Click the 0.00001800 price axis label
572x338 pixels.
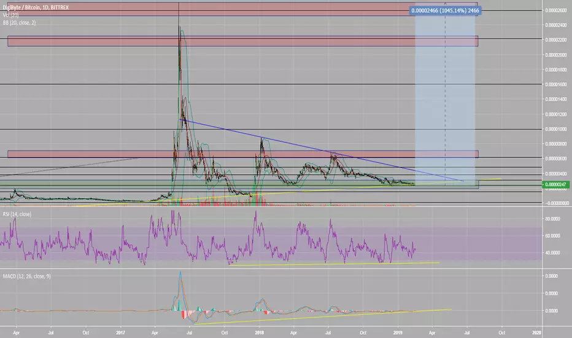[556, 69]
